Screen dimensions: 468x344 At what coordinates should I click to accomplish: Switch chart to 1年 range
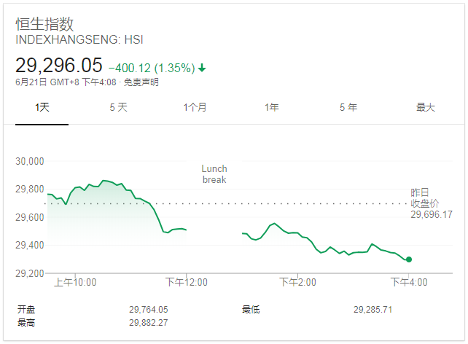272,107
